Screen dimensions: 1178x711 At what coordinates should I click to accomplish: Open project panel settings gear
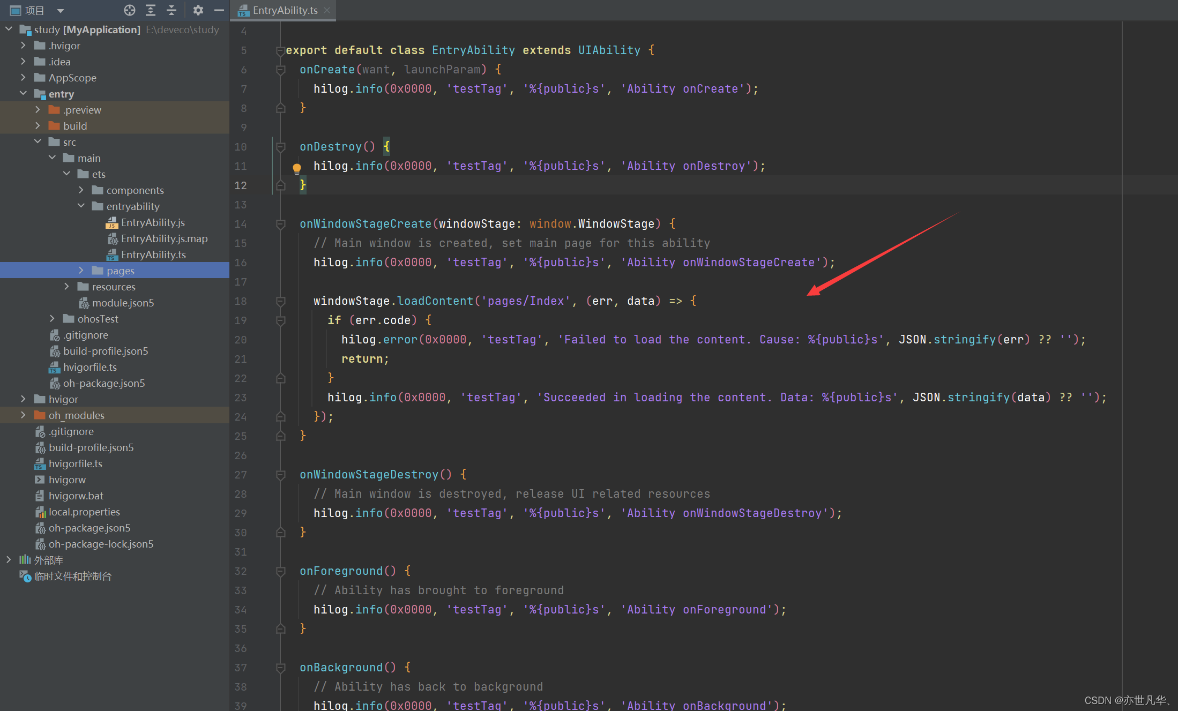[x=198, y=10]
